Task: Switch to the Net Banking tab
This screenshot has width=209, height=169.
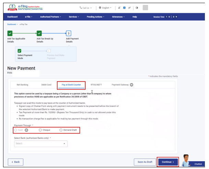Action: [x=22, y=84]
